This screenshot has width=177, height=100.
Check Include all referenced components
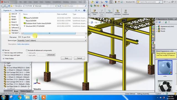tap(27, 50)
